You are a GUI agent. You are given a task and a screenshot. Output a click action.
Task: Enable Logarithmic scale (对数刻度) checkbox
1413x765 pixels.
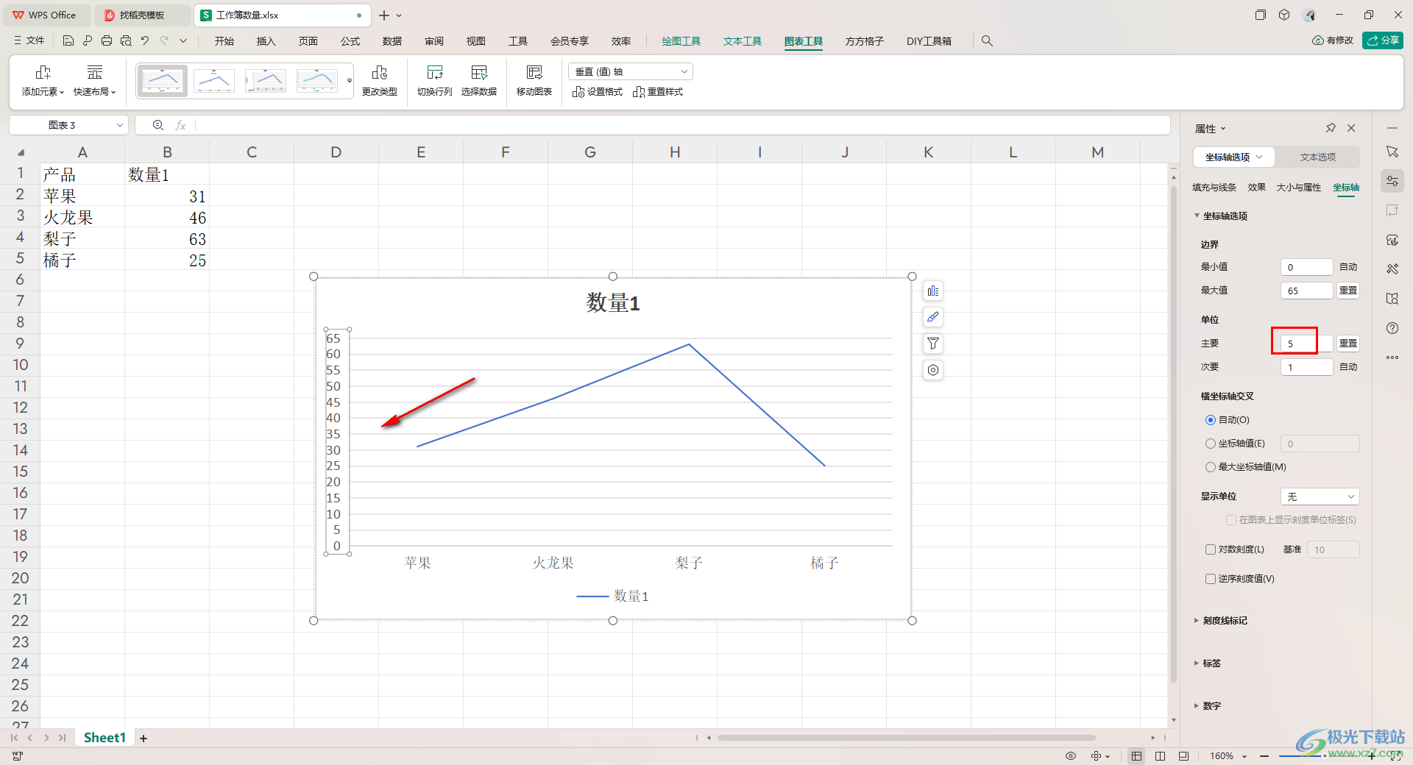pyautogui.click(x=1211, y=549)
